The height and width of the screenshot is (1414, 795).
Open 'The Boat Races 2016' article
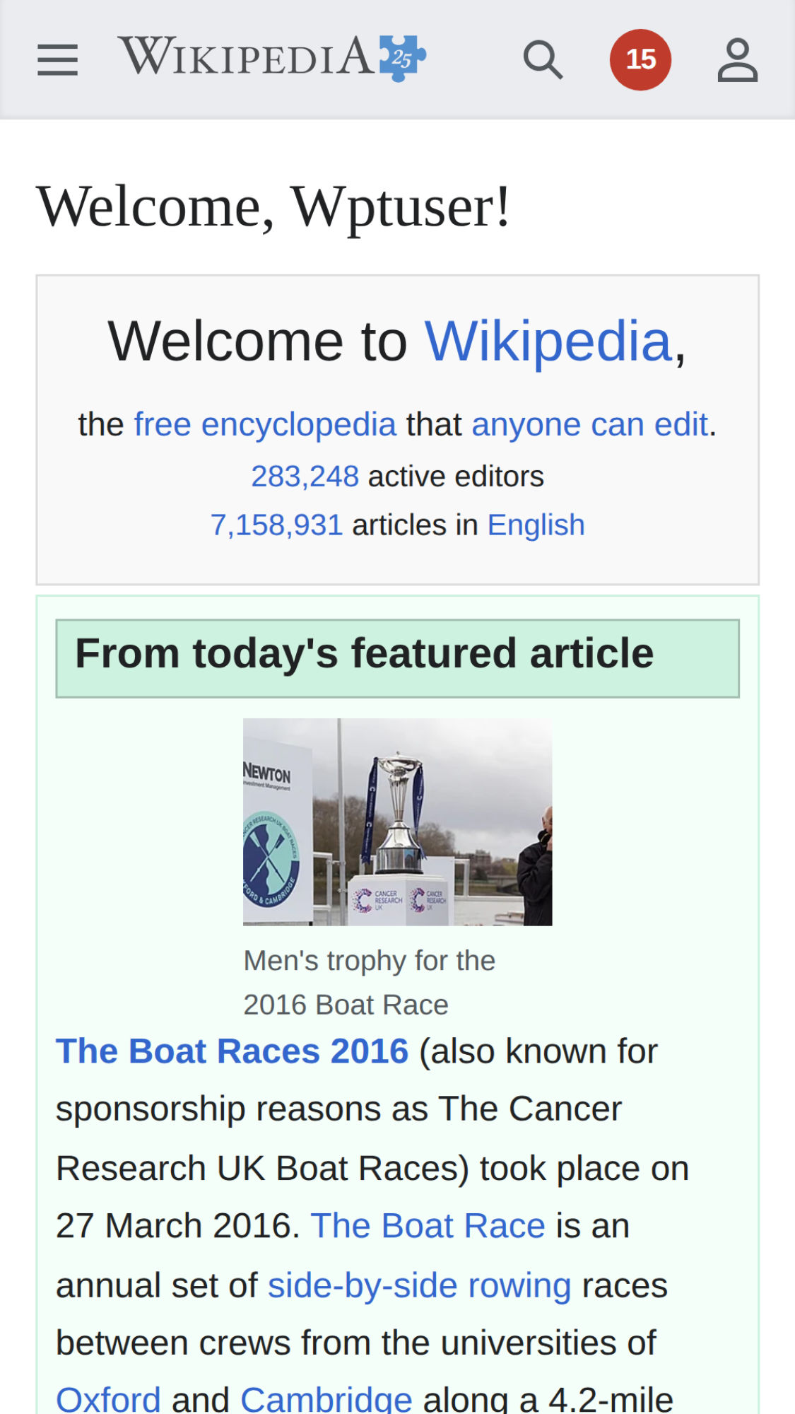tap(232, 1051)
